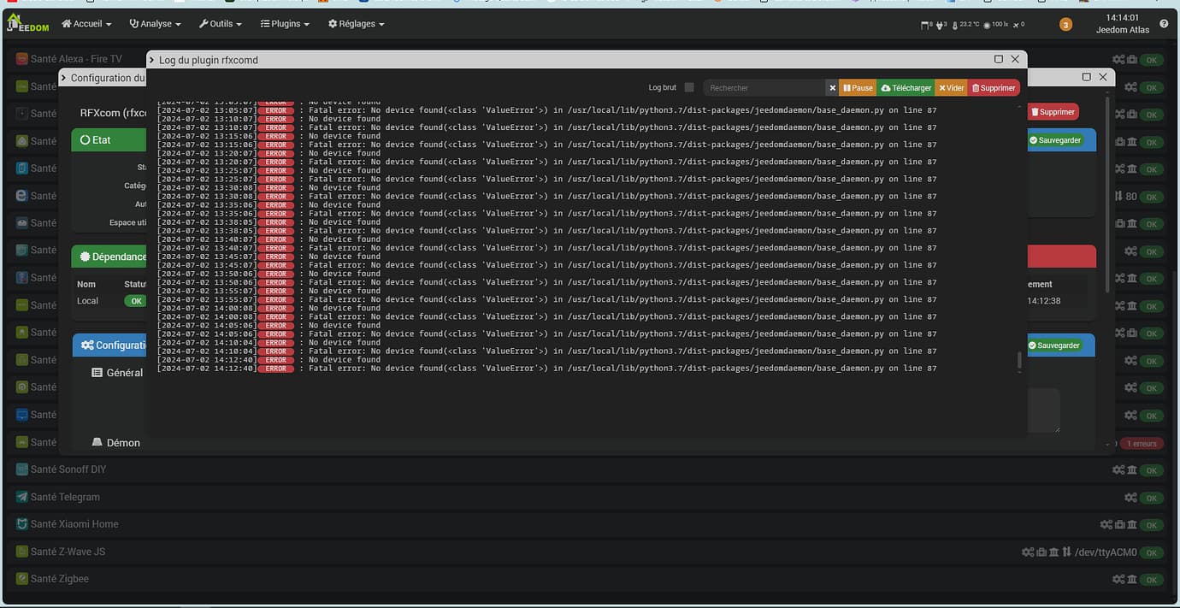Open the Outils menu
This screenshot has height=608, width=1180.
click(221, 24)
